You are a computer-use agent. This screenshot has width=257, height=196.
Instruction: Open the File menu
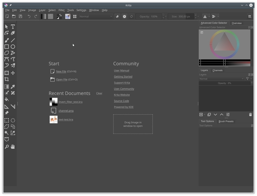pos(7,10)
